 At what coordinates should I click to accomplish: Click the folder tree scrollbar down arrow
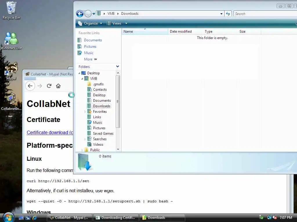118,149
